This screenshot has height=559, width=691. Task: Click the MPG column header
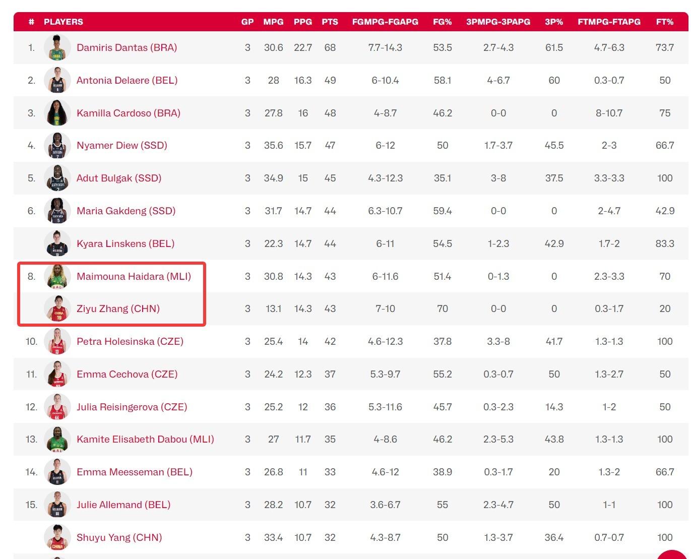273,22
